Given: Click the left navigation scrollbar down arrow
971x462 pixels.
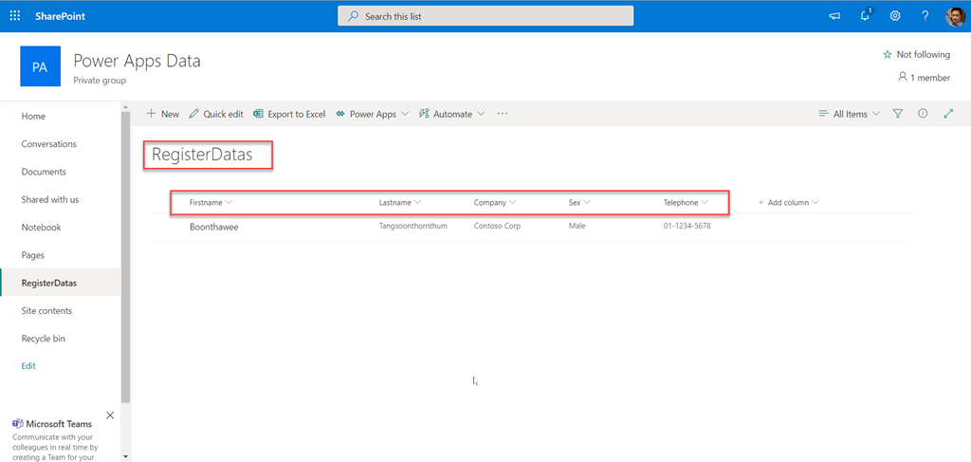Looking at the screenshot, I should tap(126, 456).
